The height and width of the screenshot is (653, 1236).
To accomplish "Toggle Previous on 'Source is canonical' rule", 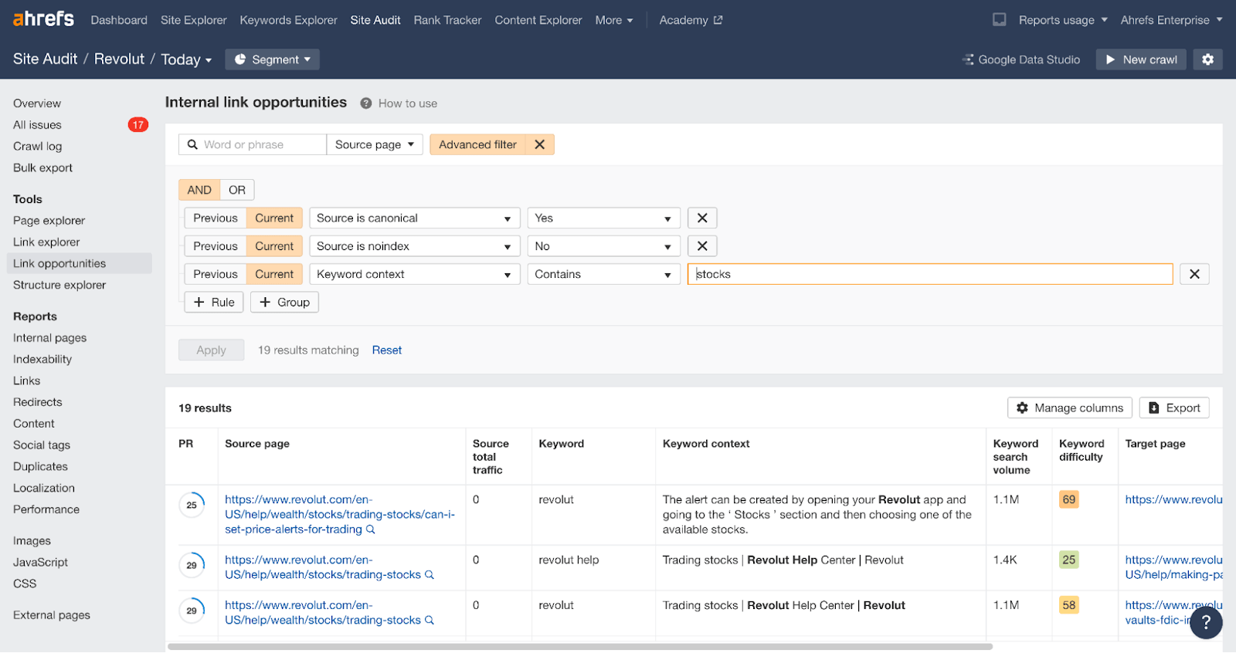I will click(x=216, y=218).
